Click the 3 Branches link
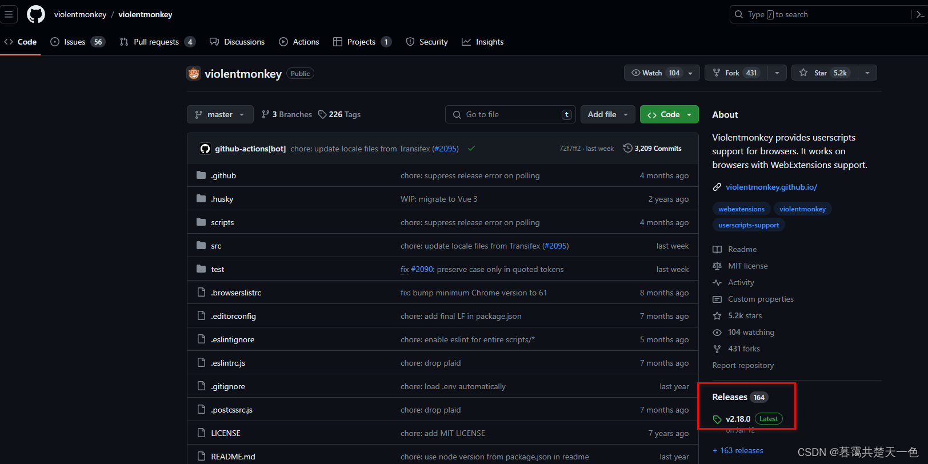Viewport: 928px width, 464px height. tap(287, 114)
